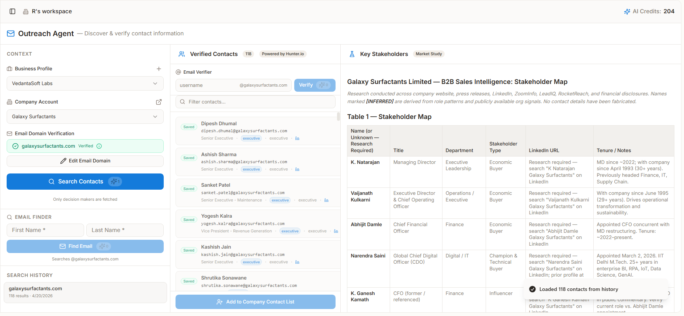Click executive tag on Sanket Patel card
684x316 pixels.
point(280,200)
